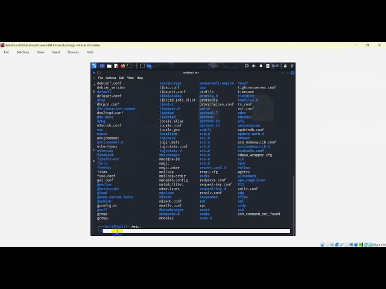Click tightvncserver.conf in the listing
This screenshot has width=386, height=289.
(x=257, y=87)
